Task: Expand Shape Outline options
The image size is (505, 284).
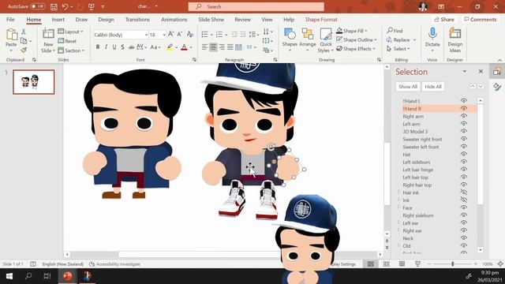Action: (x=376, y=40)
